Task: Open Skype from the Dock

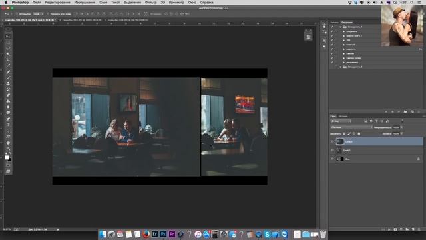Action: coord(267,234)
